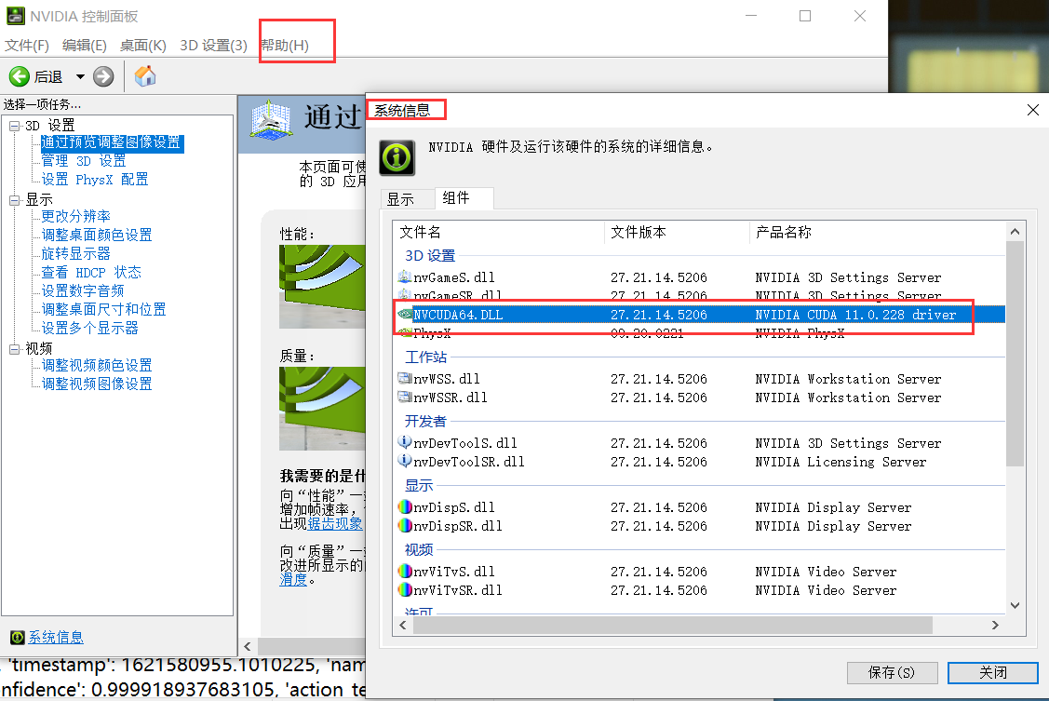1049x701 pixels.
Task: Click the nvWSSR.dll file icon
Action: tap(405, 397)
